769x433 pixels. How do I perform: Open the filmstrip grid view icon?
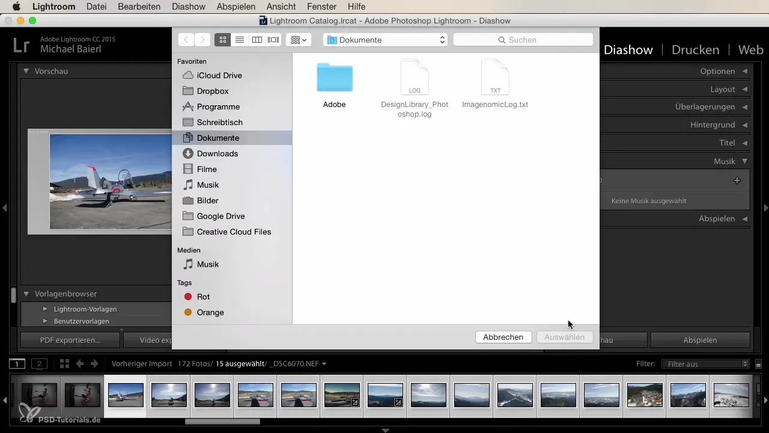point(64,363)
